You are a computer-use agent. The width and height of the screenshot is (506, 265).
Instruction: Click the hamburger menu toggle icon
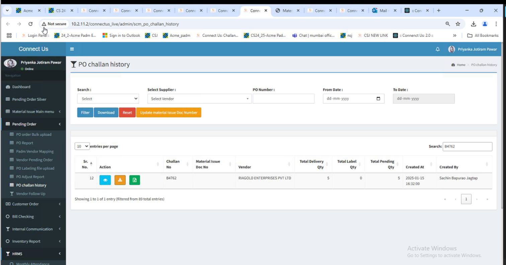tap(72, 49)
